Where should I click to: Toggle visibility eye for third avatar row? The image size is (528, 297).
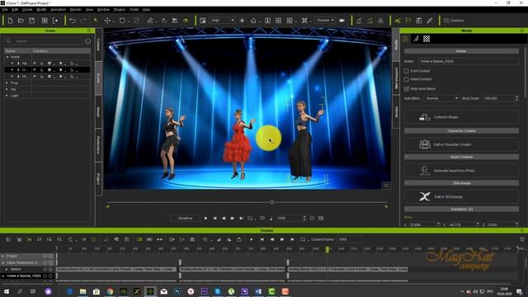[x=35, y=77]
